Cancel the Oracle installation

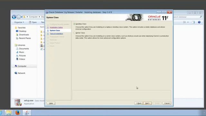[x=167, y=103]
